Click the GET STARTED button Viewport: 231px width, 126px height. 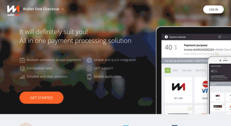click(41, 98)
